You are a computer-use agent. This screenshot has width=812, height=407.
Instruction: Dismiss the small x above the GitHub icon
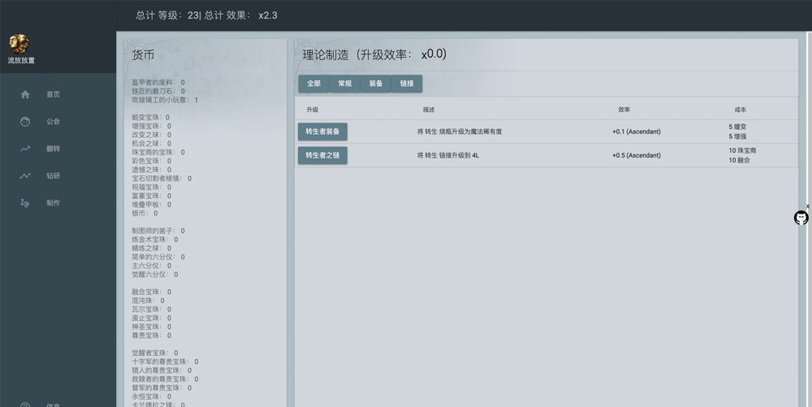pos(807,206)
